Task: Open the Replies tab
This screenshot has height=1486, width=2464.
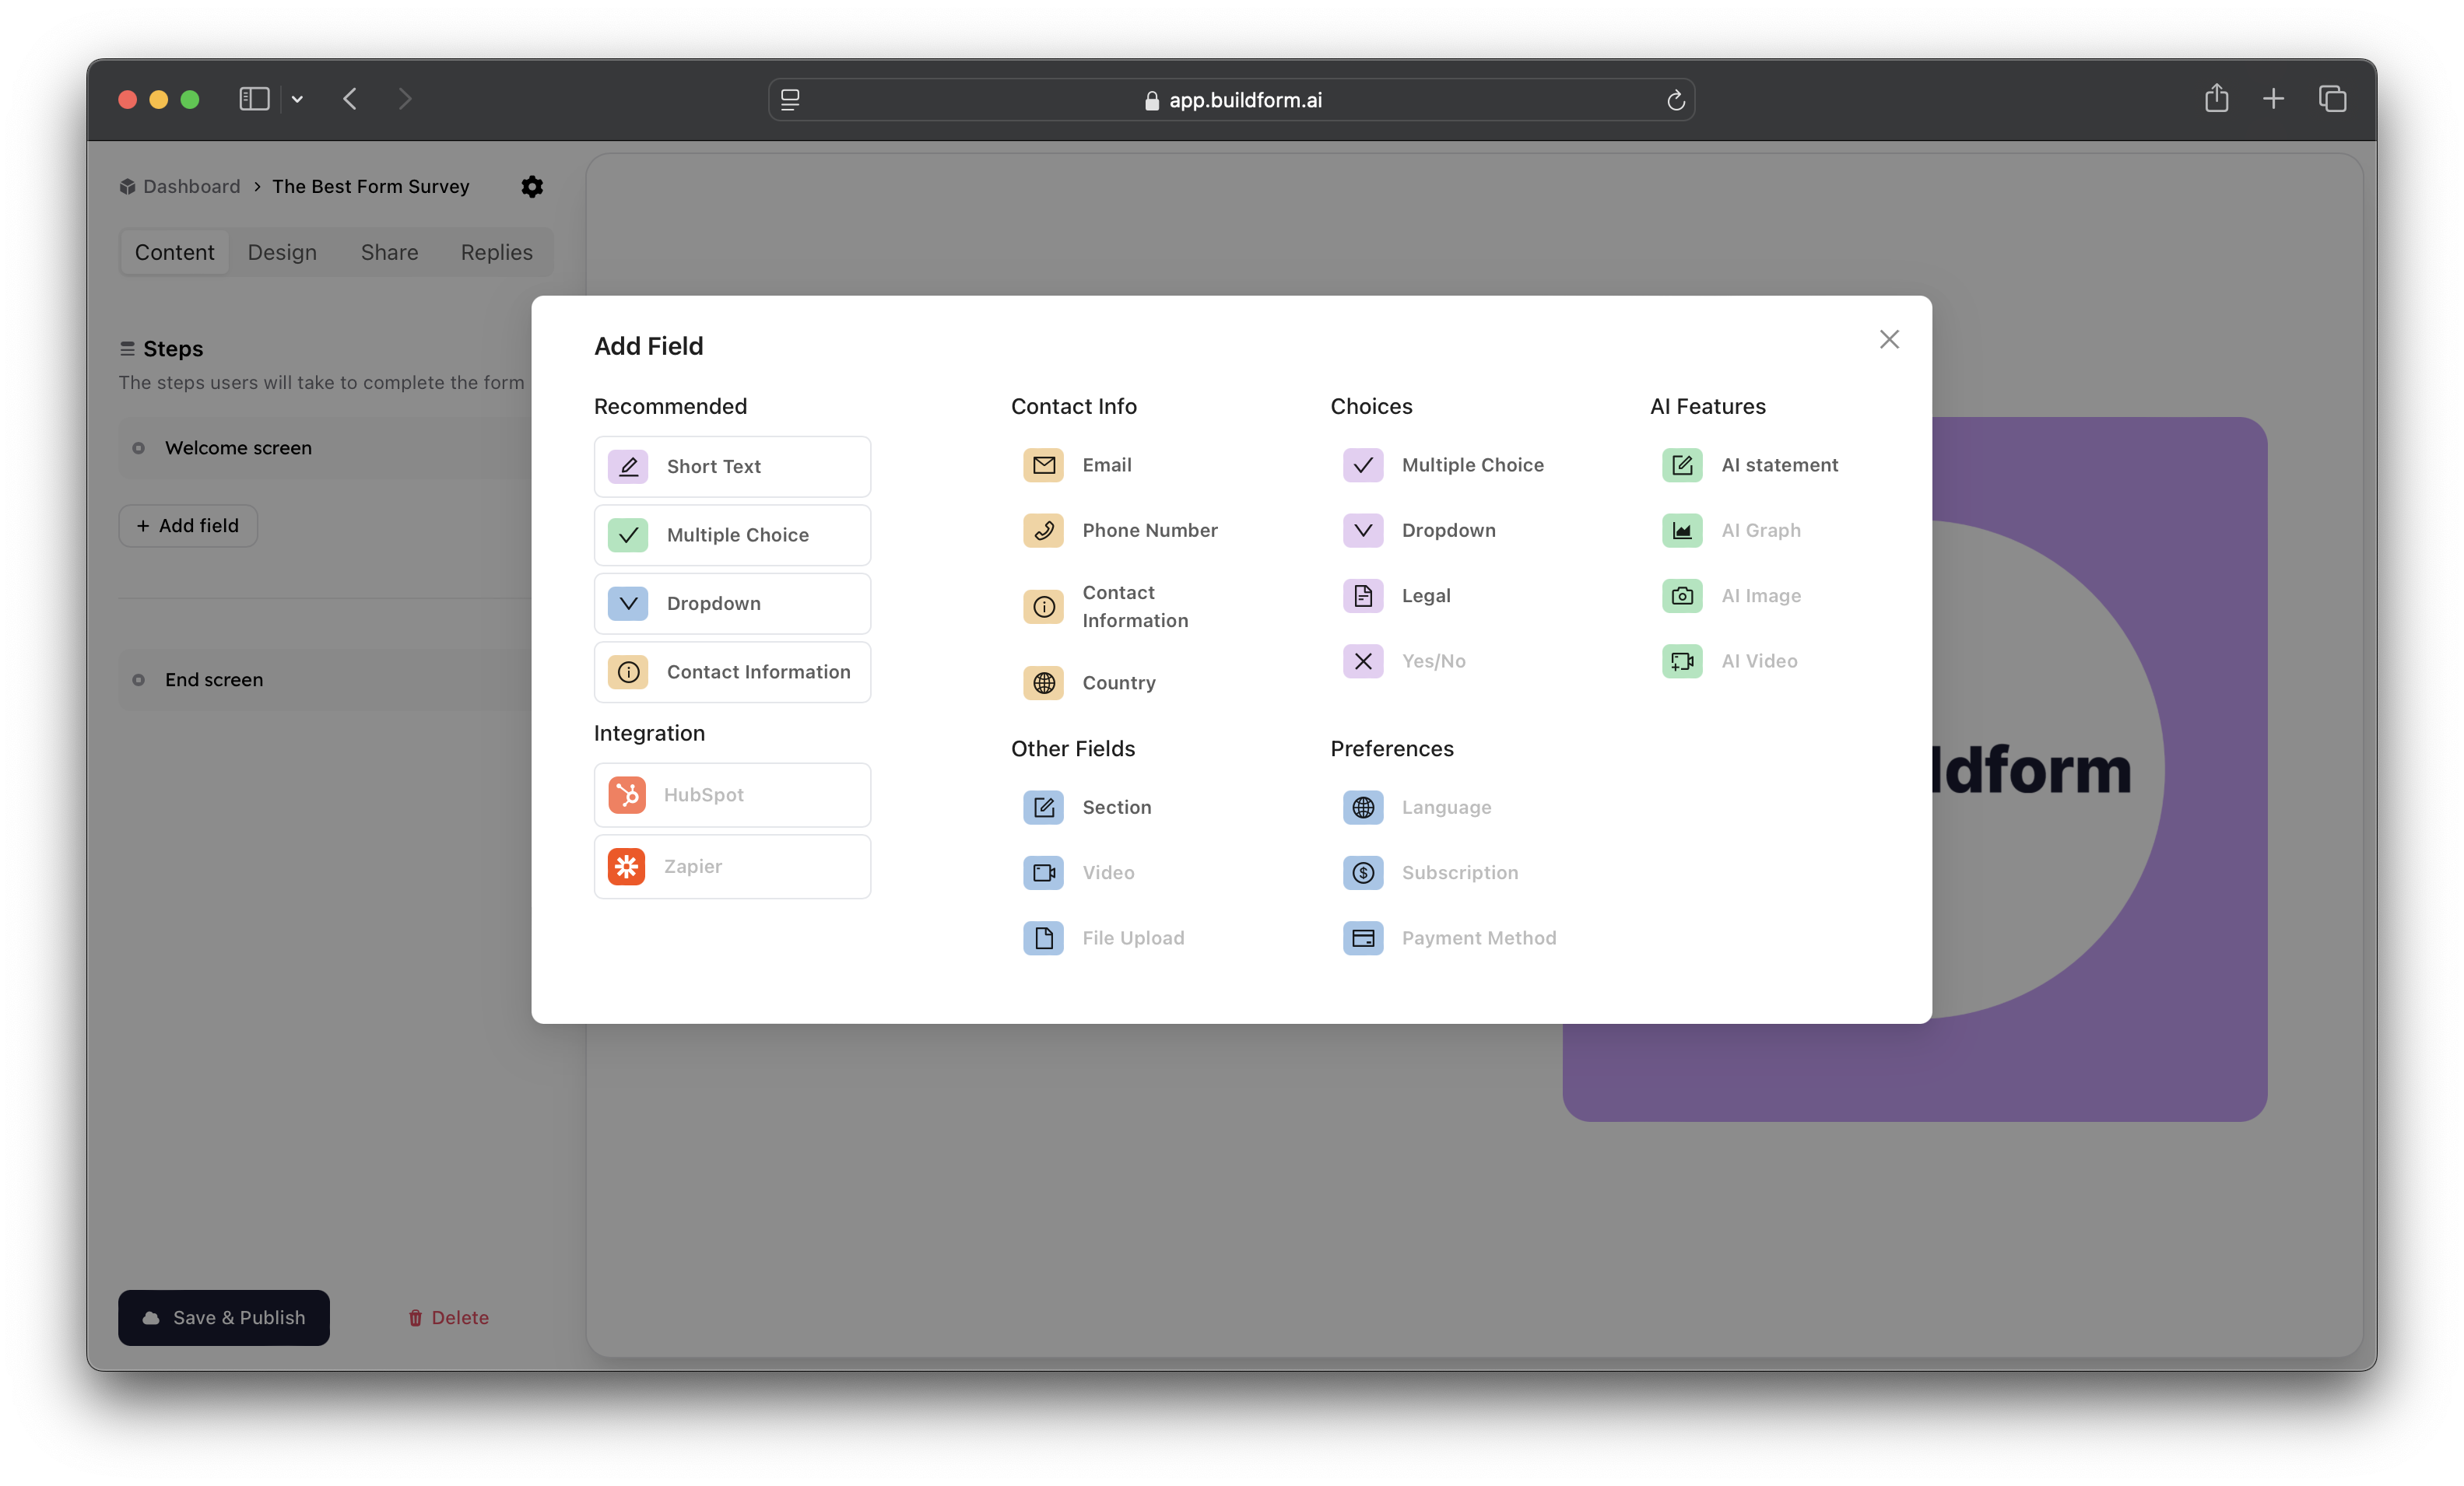Action: click(x=496, y=252)
